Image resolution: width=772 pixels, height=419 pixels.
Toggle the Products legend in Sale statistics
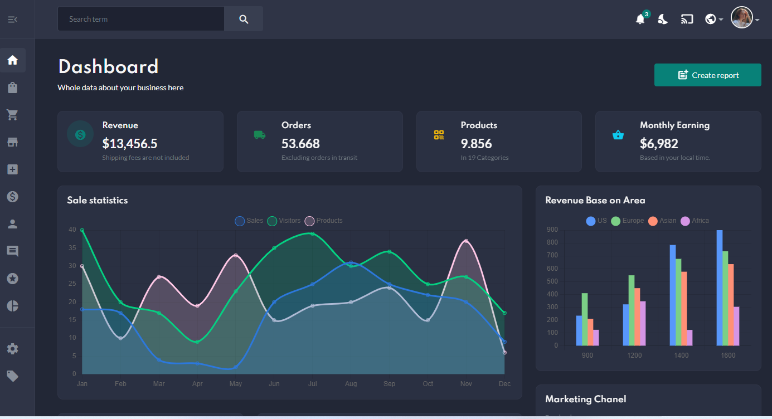(x=324, y=221)
